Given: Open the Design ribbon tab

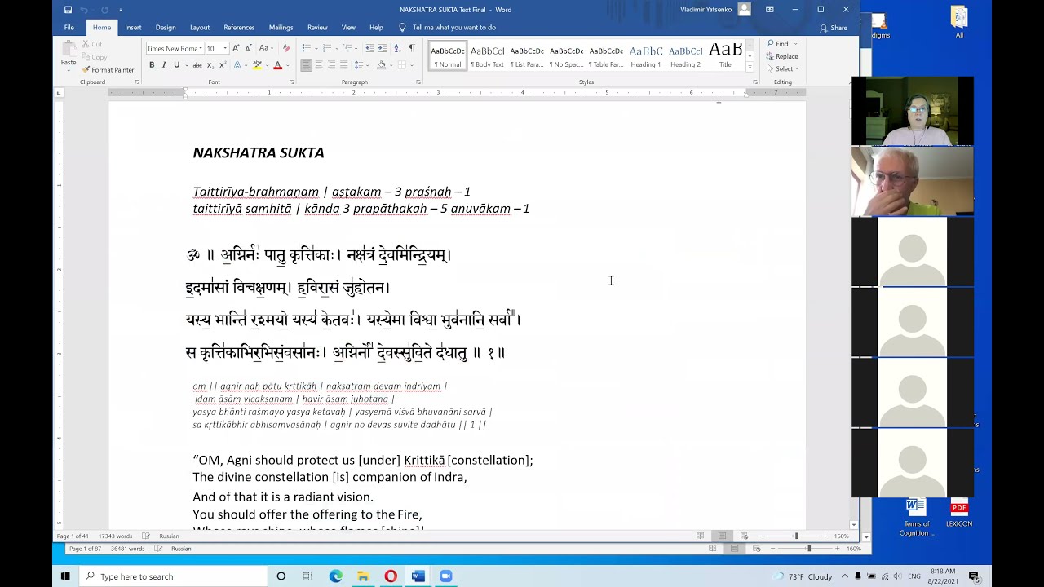Looking at the screenshot, I should coord(166,28).
